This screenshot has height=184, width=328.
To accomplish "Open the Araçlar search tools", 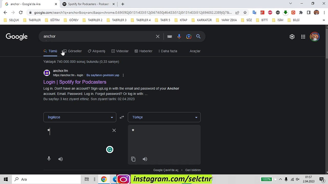I will [x=195, y=51].
